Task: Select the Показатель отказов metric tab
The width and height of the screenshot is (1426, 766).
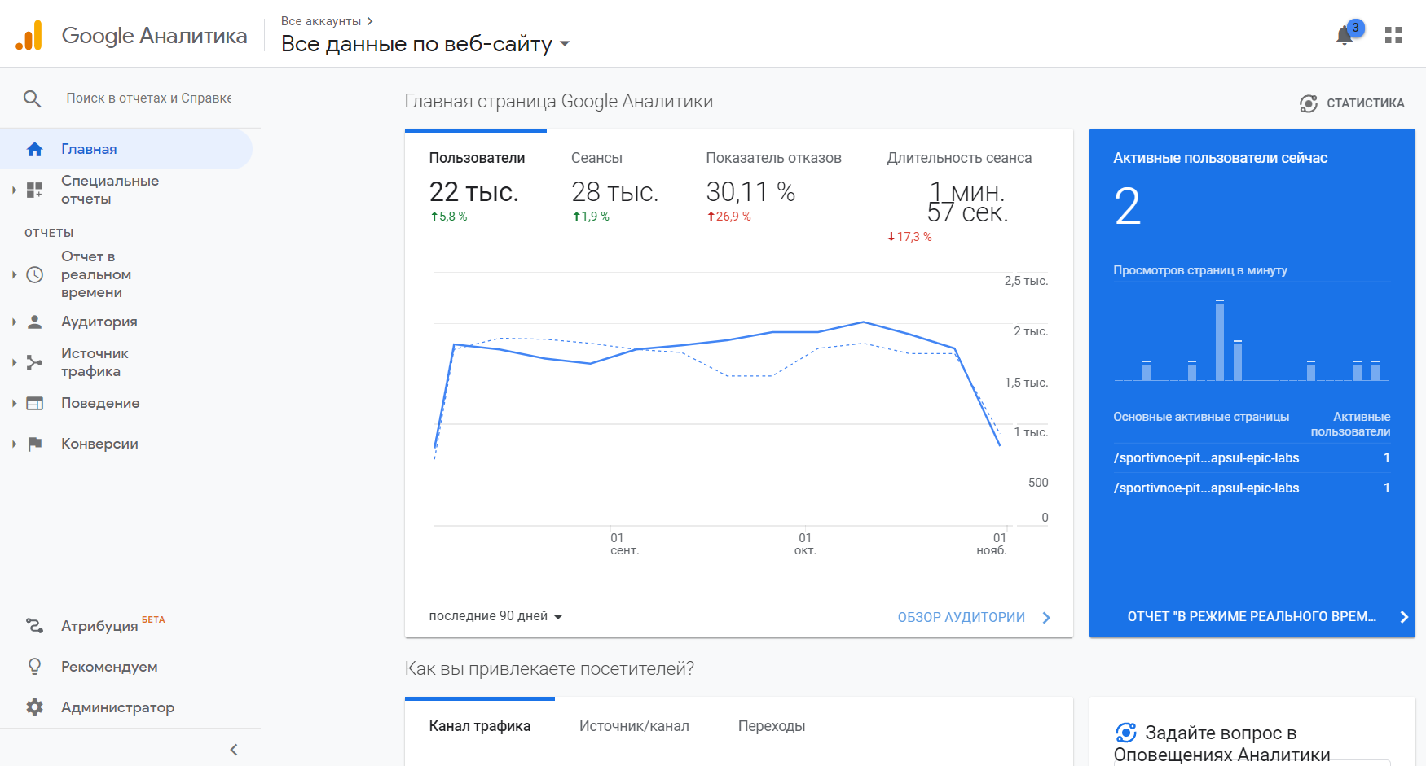Action: (x=773, y=158)
